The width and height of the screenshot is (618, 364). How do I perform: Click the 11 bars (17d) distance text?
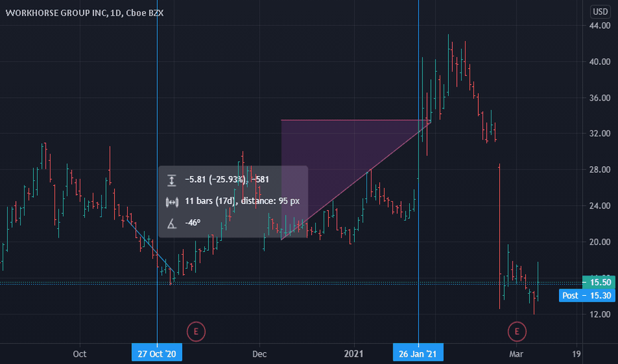point(243,201)
